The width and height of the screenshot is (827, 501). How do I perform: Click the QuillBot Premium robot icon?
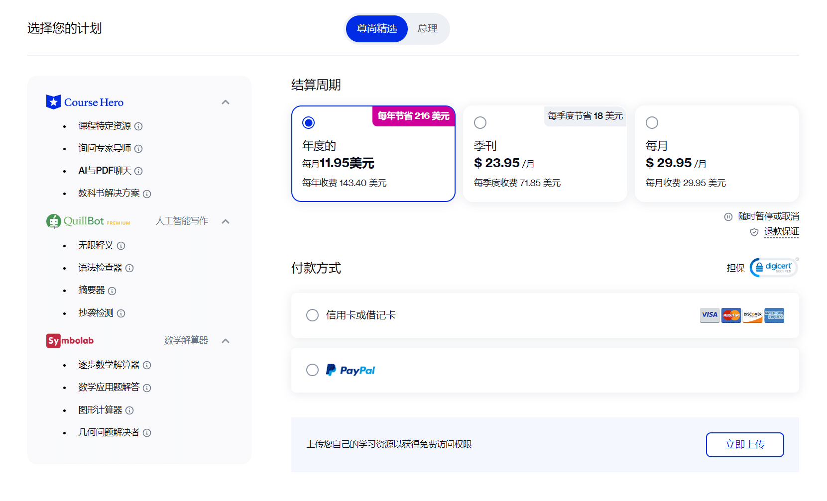(53, 221)
